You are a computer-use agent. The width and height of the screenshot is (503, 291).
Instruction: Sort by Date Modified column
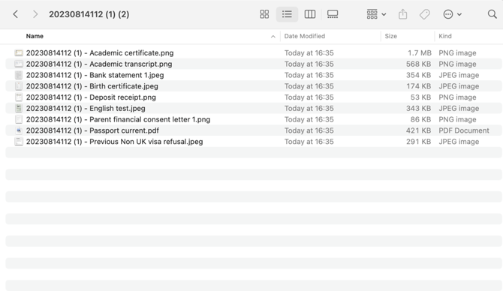tap(305, 36)
